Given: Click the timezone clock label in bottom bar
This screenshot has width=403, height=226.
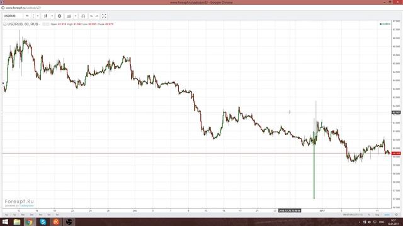Looking at the screenshot, I should point(353,215).
